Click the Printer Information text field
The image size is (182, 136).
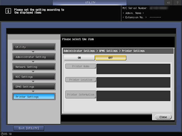(133, 96)
